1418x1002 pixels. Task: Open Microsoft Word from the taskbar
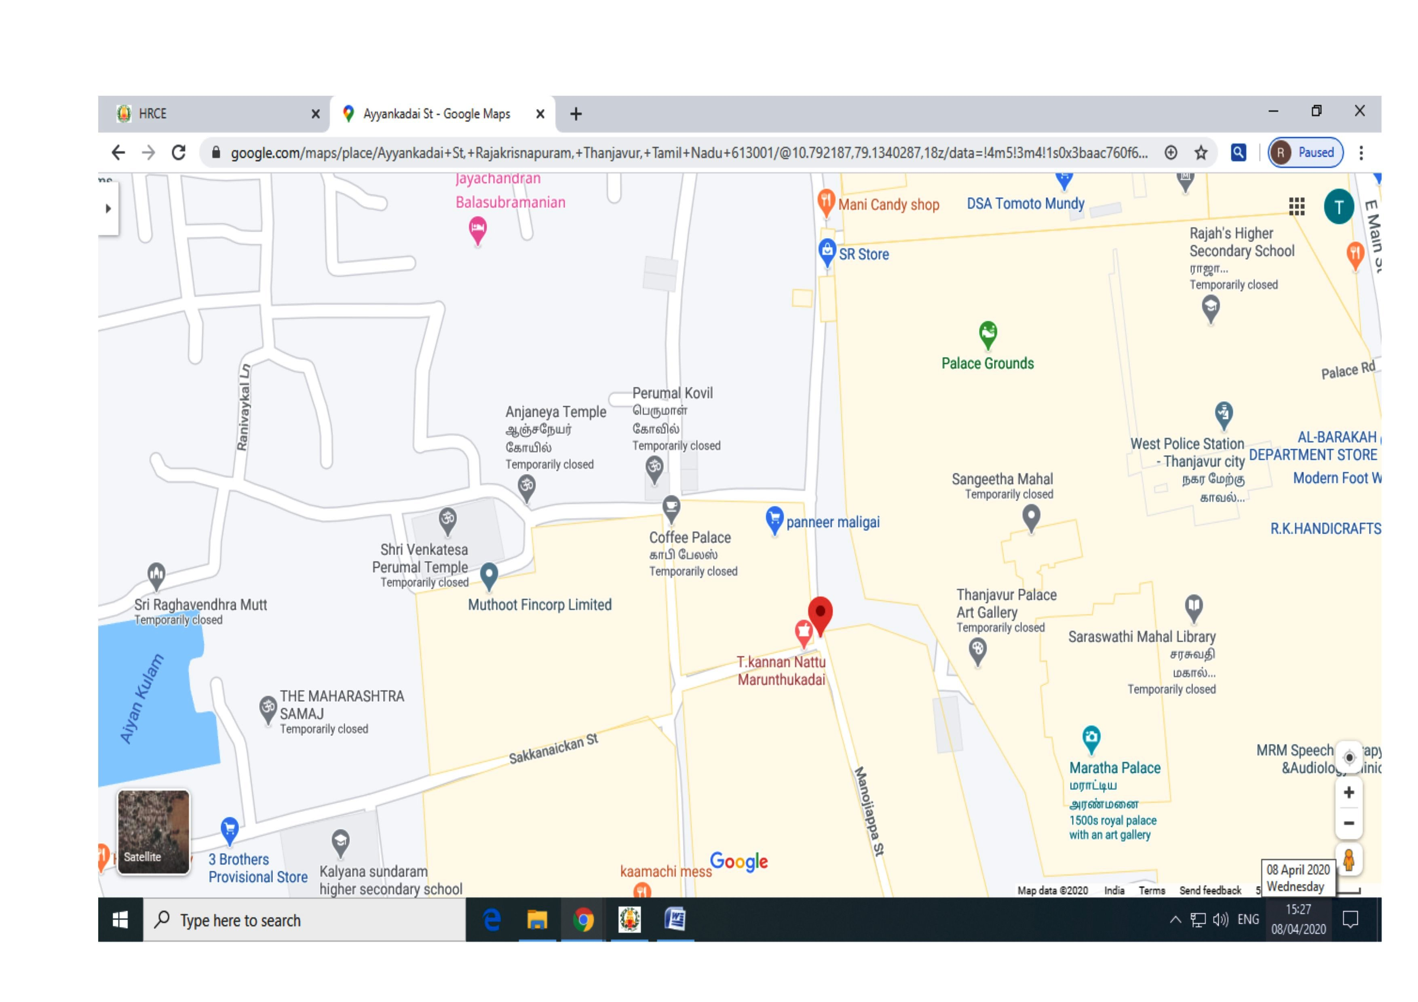(x=675, y=919)
